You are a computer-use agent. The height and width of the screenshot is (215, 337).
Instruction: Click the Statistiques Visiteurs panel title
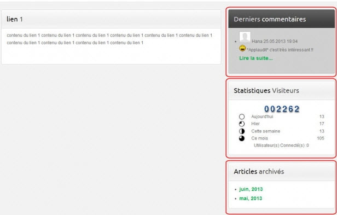click(x=266, y=90)
